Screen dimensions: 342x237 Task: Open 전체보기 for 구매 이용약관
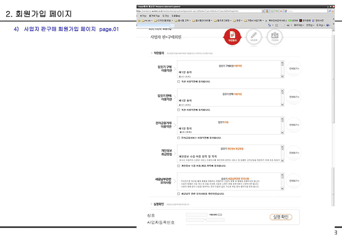(x=294, y=69)
